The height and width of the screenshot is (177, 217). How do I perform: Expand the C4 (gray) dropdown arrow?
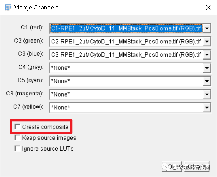click(207, 68)
